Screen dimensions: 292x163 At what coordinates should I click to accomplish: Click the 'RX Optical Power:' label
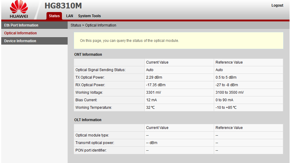(x=90, y=85)
